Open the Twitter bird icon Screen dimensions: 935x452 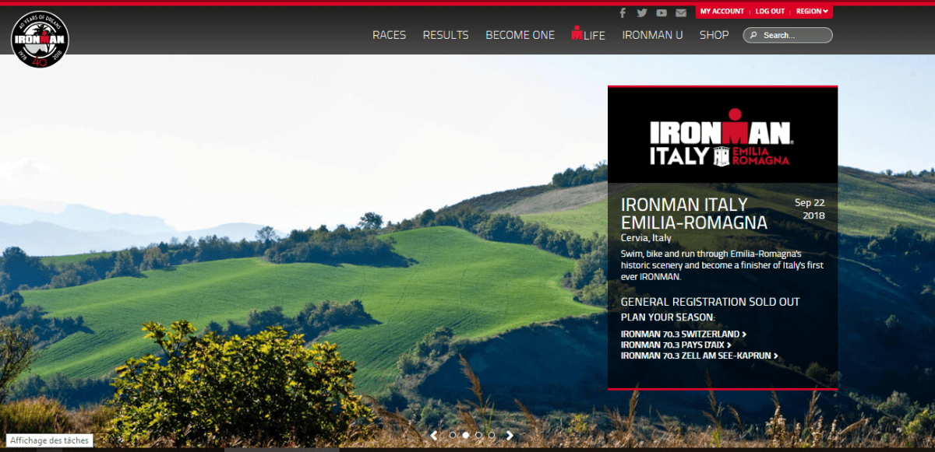(x=642, y=12)
